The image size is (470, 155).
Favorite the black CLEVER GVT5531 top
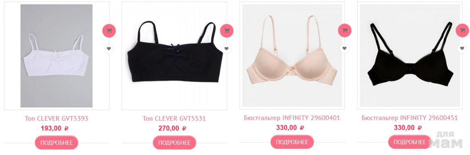[x=227, y=49]
